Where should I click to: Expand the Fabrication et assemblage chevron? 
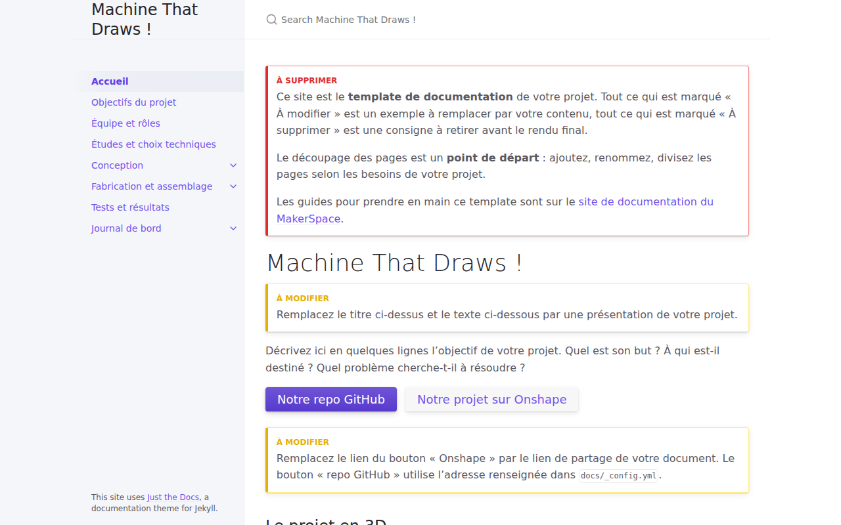[x=233, y=186]
